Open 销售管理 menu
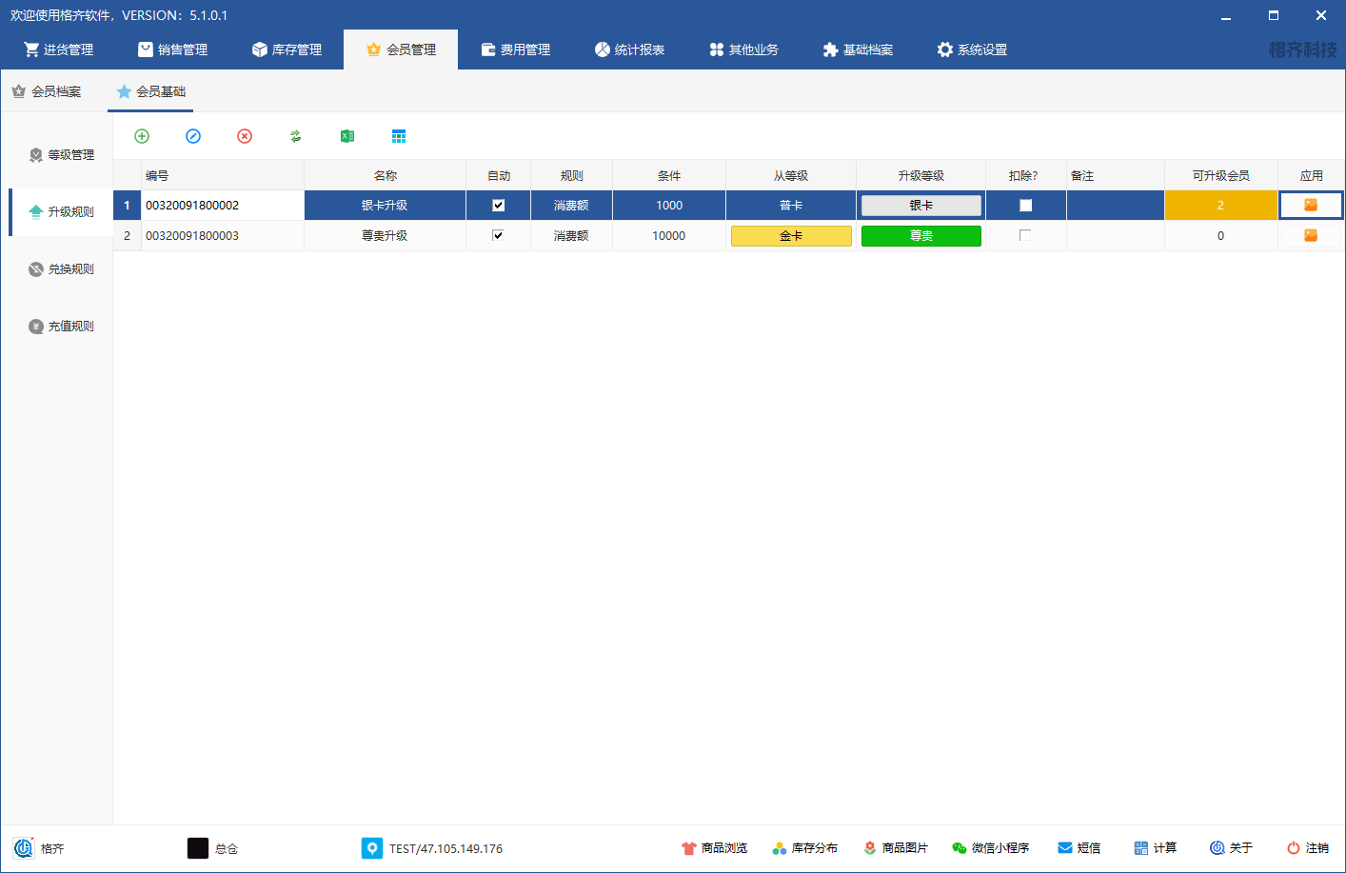1346x873 pixels. (x=172, y=50)
